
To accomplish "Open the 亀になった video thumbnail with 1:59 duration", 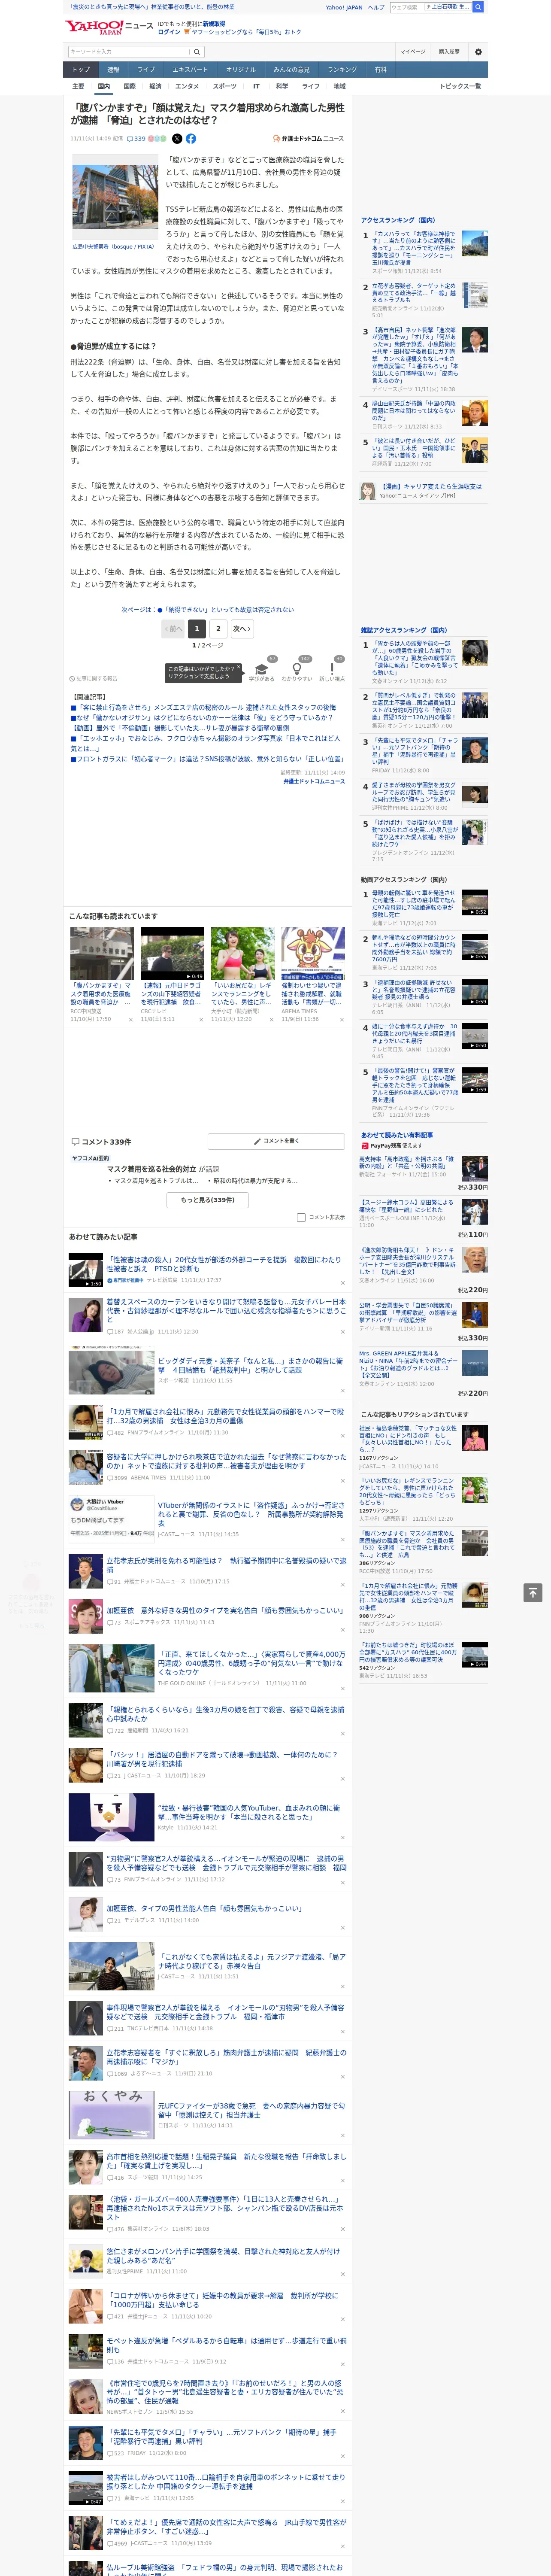I will pos(474,1080).
